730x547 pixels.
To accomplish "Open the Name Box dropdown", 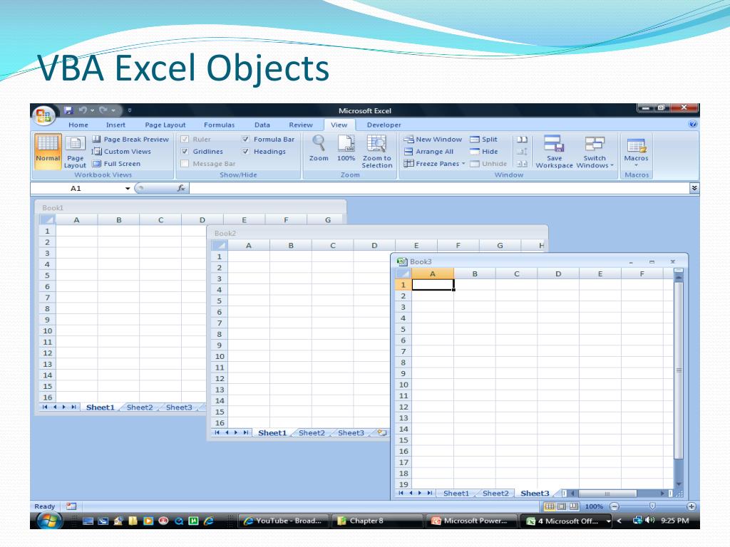I will click(128, 188).
